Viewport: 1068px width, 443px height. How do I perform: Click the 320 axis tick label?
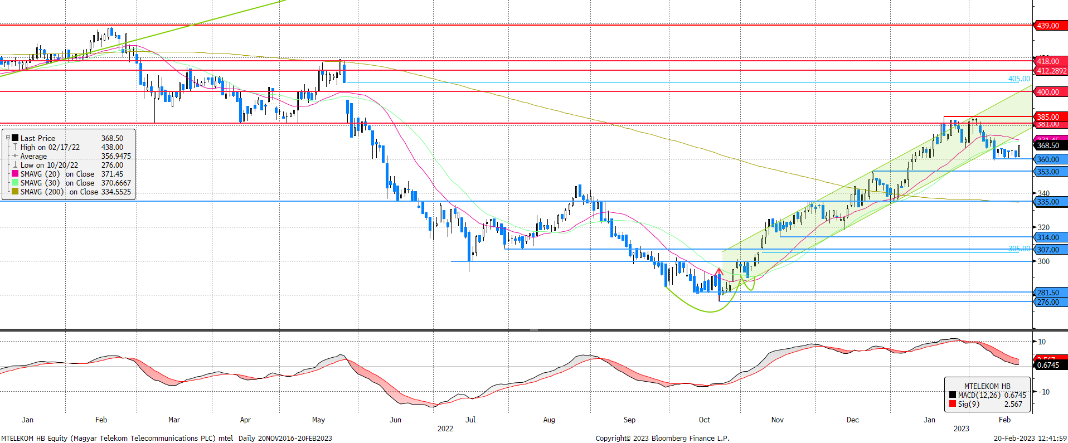click(1043, 227)
